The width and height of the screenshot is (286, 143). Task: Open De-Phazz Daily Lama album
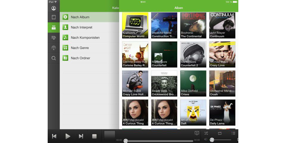click(222, 112)
